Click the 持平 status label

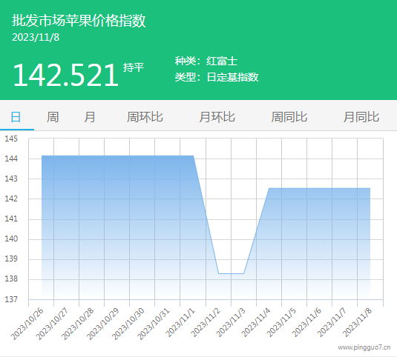point(134,67)
